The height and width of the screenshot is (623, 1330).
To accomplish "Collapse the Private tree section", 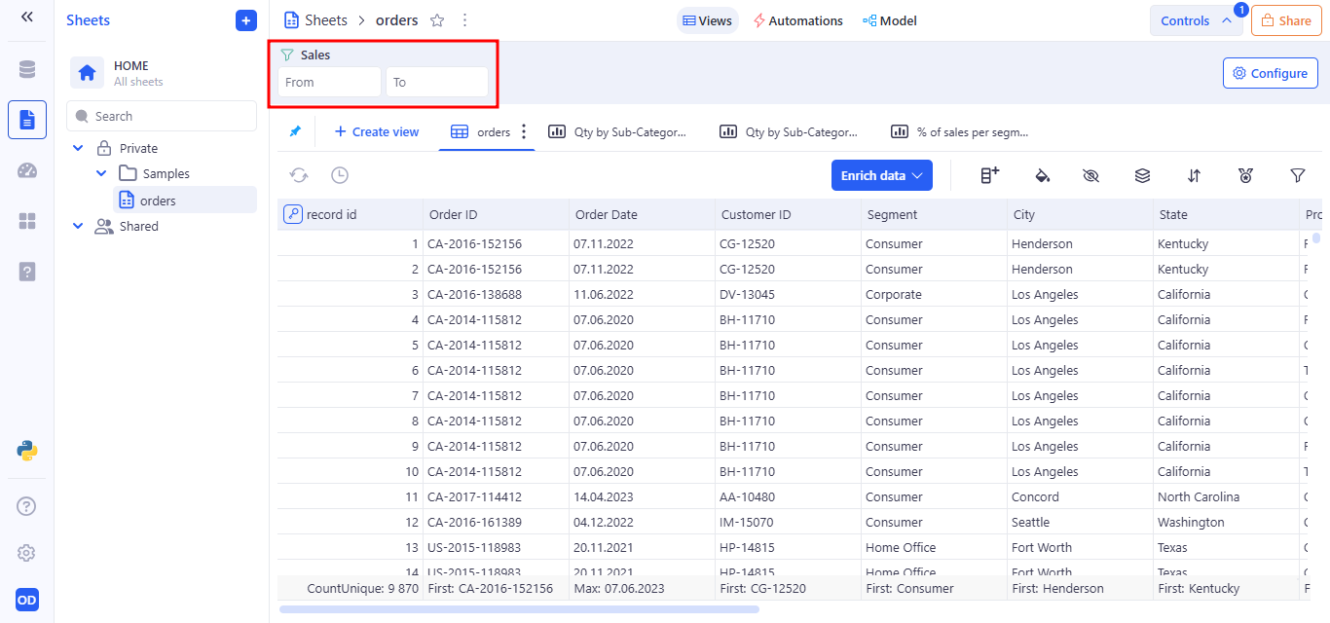I will (x=78, y=149).
